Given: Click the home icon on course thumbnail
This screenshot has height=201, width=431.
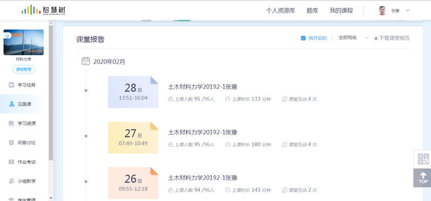Looking at the screenshot, I should [x=7, y=36].
